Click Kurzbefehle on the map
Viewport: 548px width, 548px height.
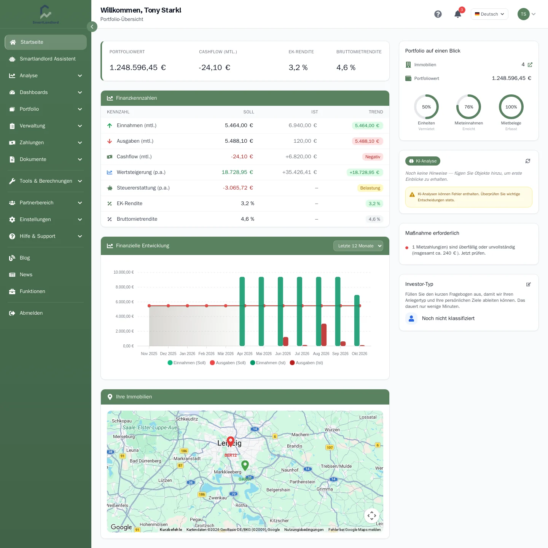[171, 529]
